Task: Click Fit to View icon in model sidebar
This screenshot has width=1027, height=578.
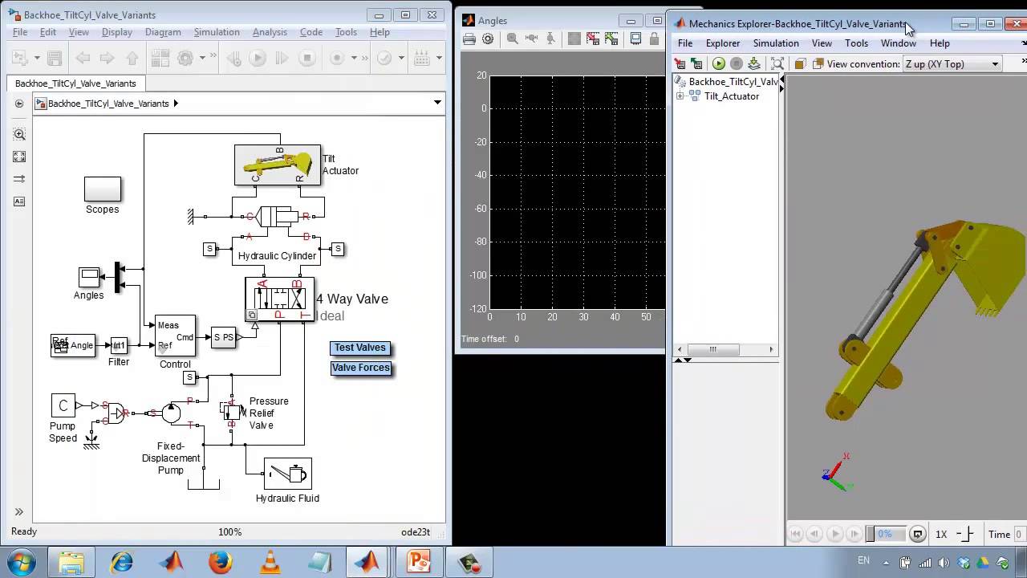Action: click(x=19, y=157)
